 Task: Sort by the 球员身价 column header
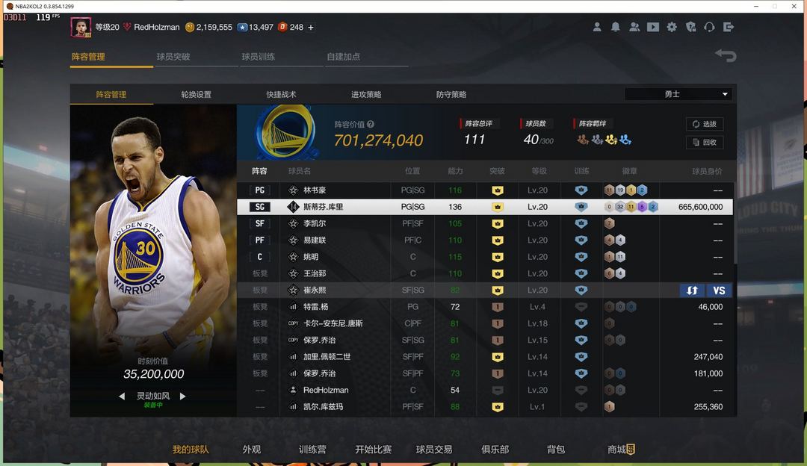point(707,171)
